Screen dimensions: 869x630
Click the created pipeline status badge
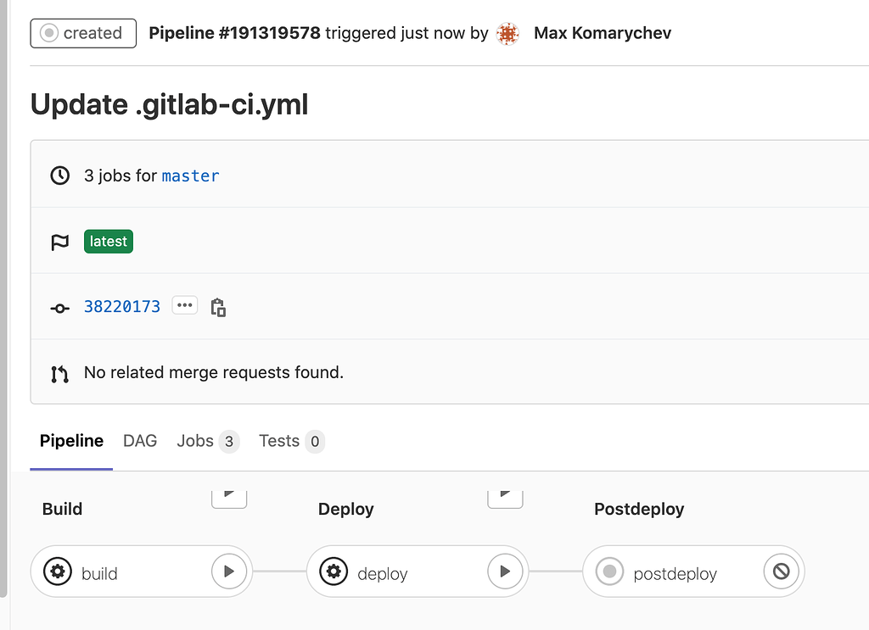click(82, 33)
